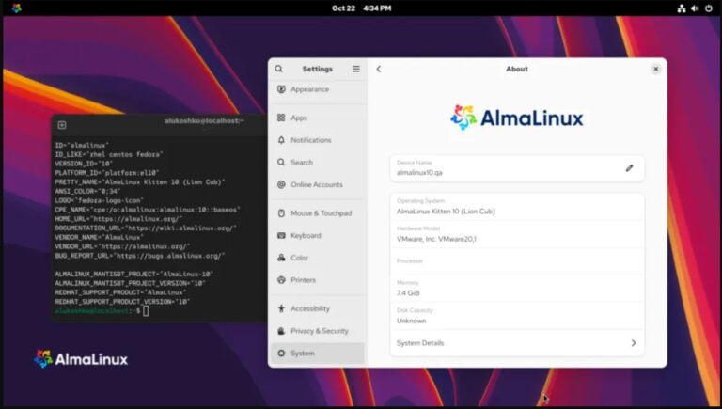Click the network icon in top bar
This screenshot has height=409, width=722.
point(682,8)
